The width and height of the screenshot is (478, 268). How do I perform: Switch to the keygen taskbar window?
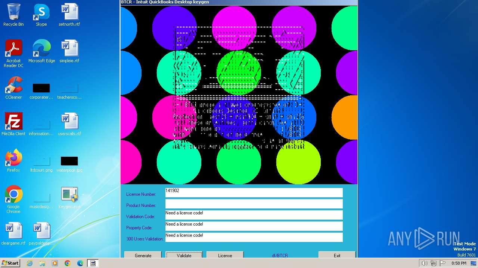(93, 263)
